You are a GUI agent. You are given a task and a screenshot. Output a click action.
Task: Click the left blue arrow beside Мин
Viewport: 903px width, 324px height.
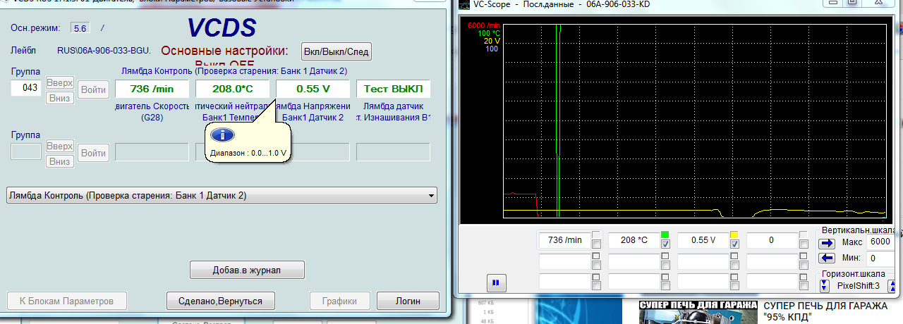tap(826, 258)
